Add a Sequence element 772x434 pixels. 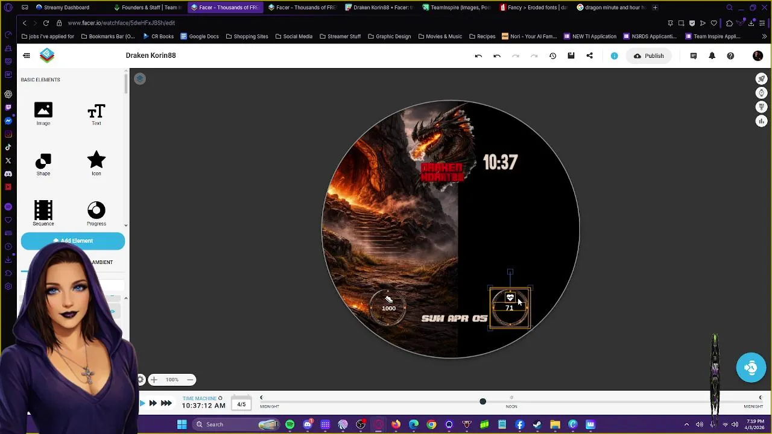pyautogui.click(x=43, y=213)
